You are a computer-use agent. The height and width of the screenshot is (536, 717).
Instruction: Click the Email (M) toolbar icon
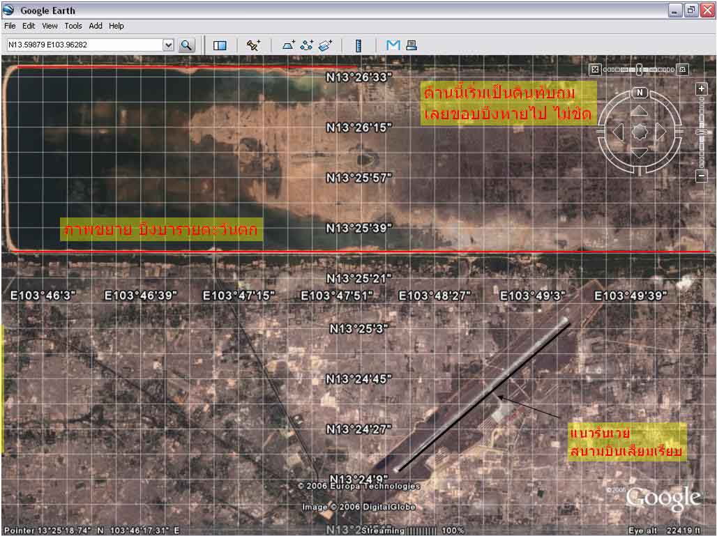(x=393, y=45)
